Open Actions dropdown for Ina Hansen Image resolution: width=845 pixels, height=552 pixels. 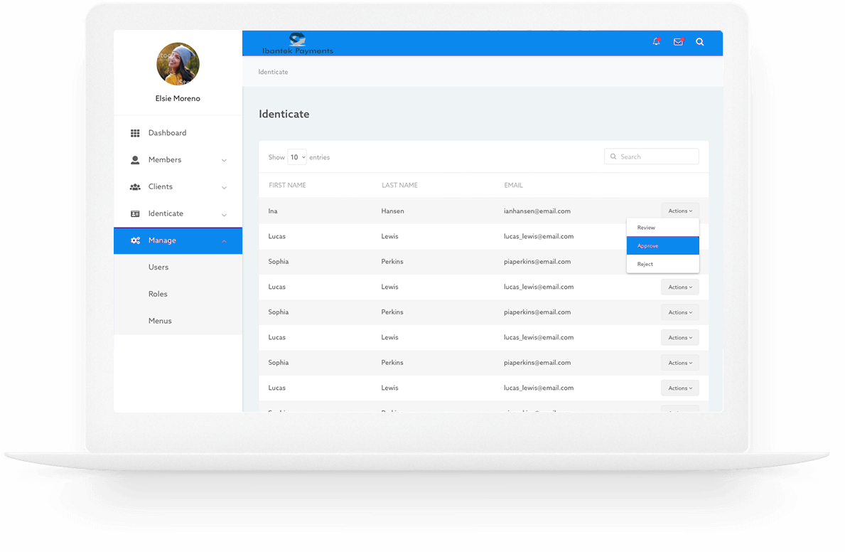[679, 211]
